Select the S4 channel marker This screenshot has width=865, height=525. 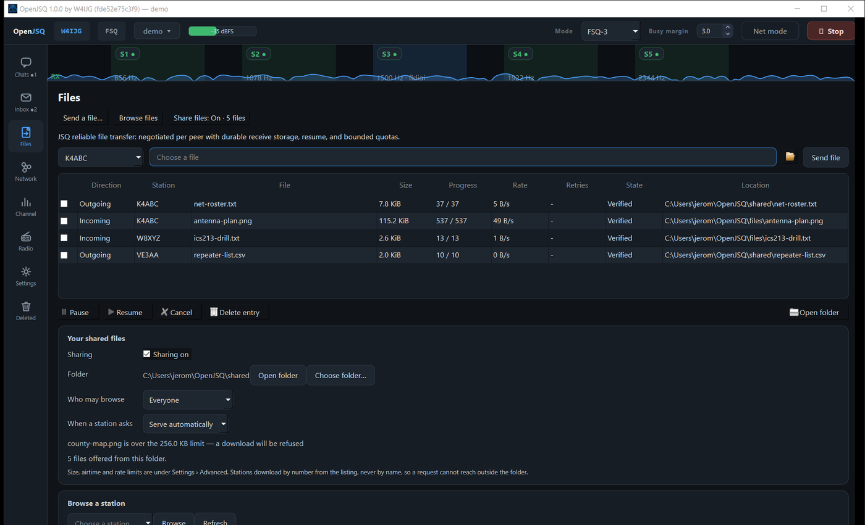520,54
